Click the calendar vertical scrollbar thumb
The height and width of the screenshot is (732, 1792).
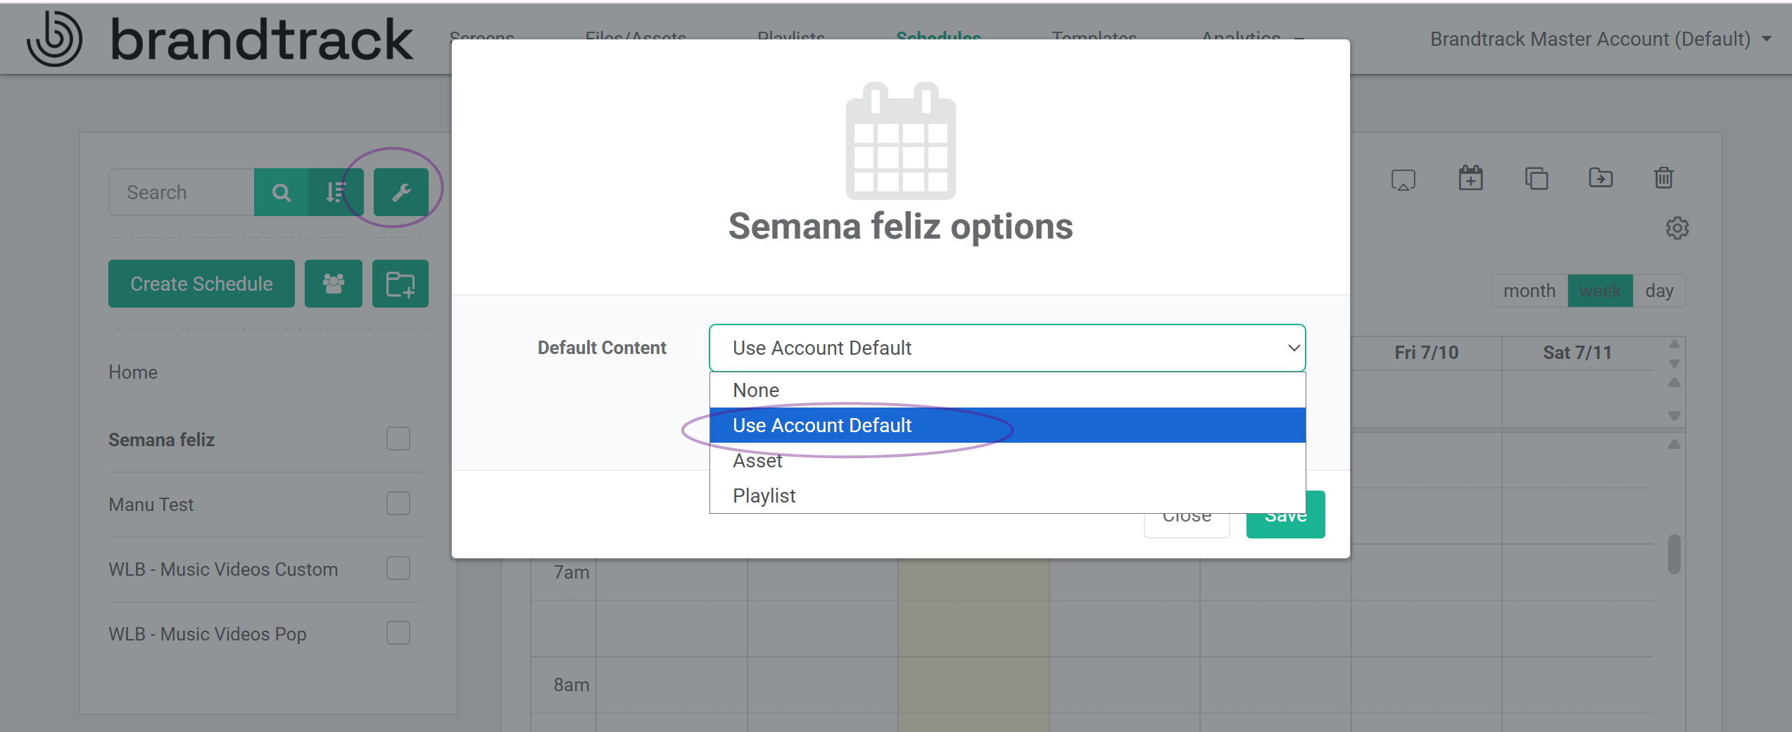click(1674, 554)
